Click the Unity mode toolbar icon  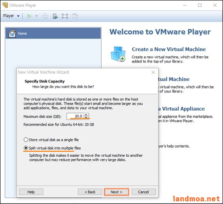(x=75, y=16)
